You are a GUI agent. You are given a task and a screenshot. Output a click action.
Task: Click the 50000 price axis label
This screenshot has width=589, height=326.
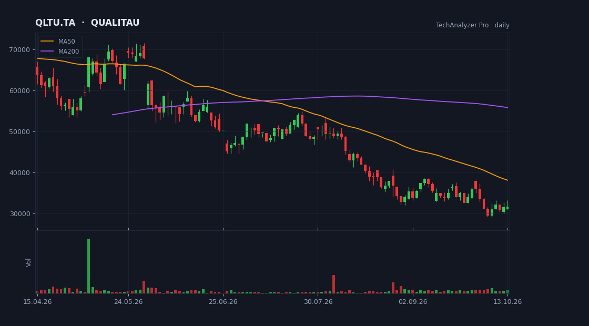click(22, 132)
